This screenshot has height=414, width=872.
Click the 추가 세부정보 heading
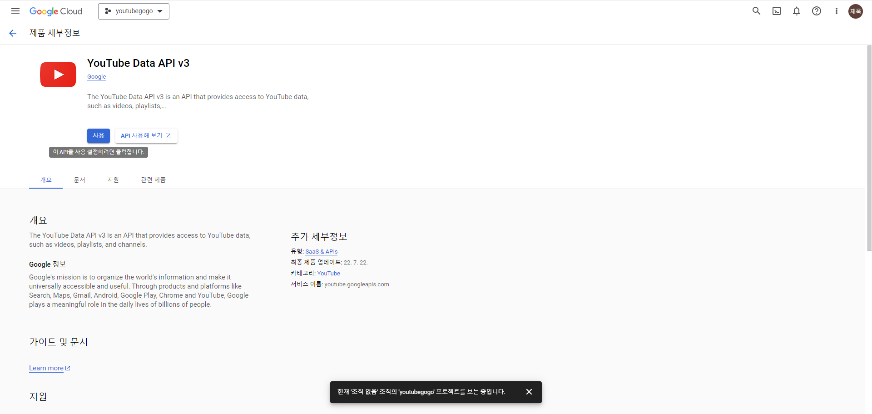tap(319, 237)
